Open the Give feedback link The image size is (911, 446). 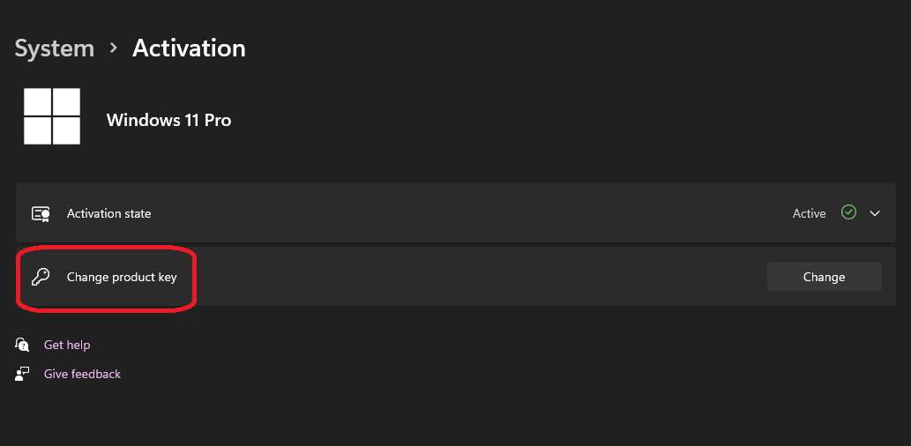pyautogui.click(x=82, y=374)
